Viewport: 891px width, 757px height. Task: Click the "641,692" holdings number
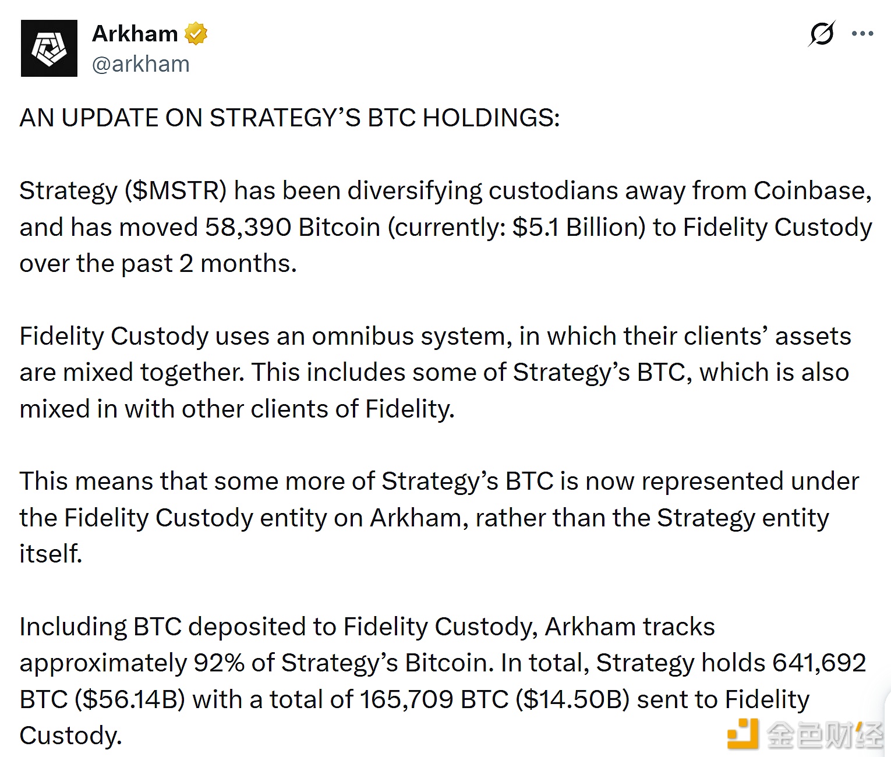coord(819,663)
